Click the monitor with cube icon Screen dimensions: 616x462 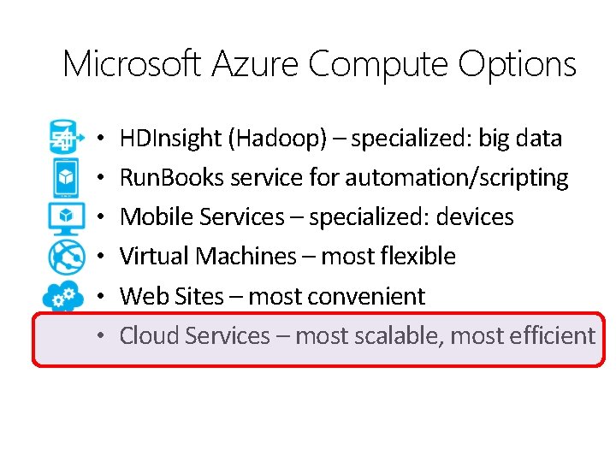point(66,216)
